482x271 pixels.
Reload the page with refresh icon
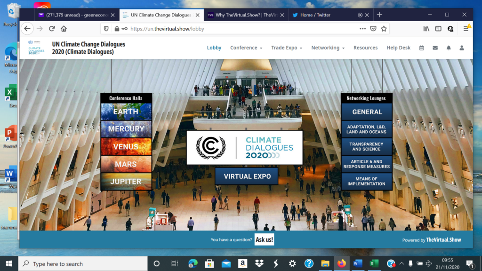pyautogui.click(x=52, y=29)
